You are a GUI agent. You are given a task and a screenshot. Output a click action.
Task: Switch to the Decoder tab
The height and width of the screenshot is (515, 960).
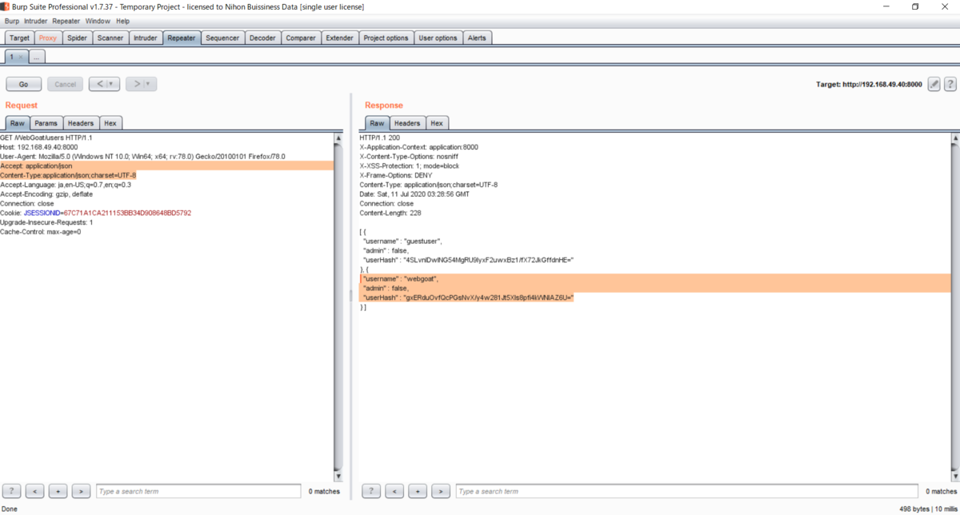tap(262, 38)
